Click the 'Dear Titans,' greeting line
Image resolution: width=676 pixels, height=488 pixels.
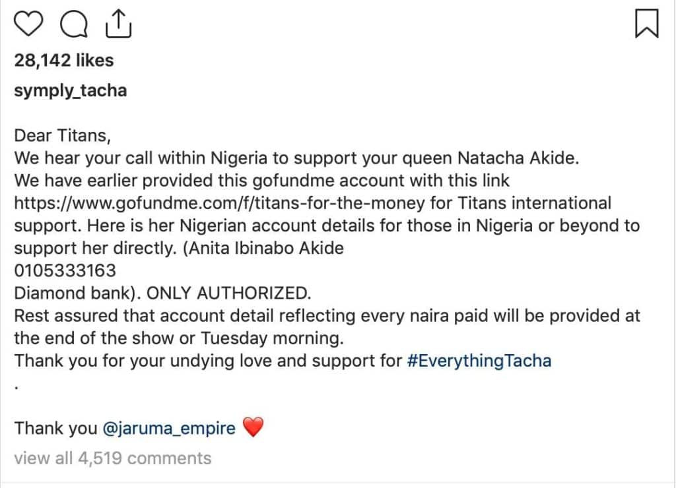point(63,136)
